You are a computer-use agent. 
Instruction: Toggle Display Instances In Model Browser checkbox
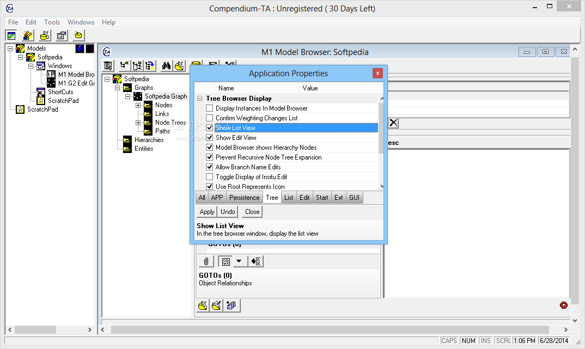click(x=210, y=108)
